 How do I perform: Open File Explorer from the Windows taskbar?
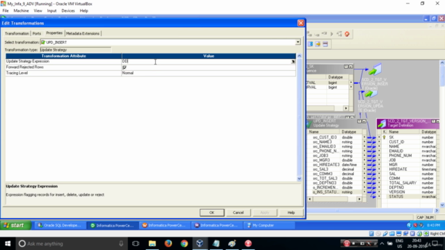point(152,244)
